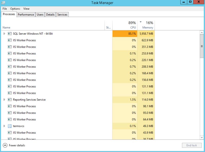The width and height of the screenshot is (205, 152).
Task: Click the circular arrow icon beside Fewer details
Action: click(x=5, y=145)
